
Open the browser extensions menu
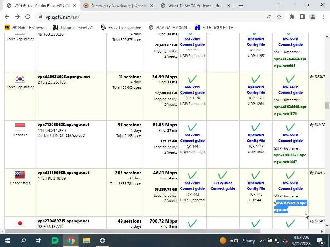[292, 17]
